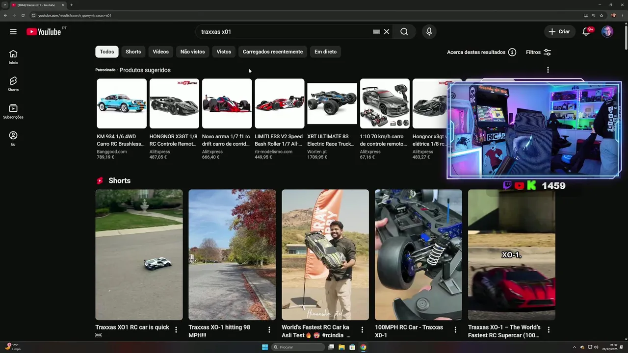628x353 pixels.
Task: Reload the page in browser
Action: point(23,15)
